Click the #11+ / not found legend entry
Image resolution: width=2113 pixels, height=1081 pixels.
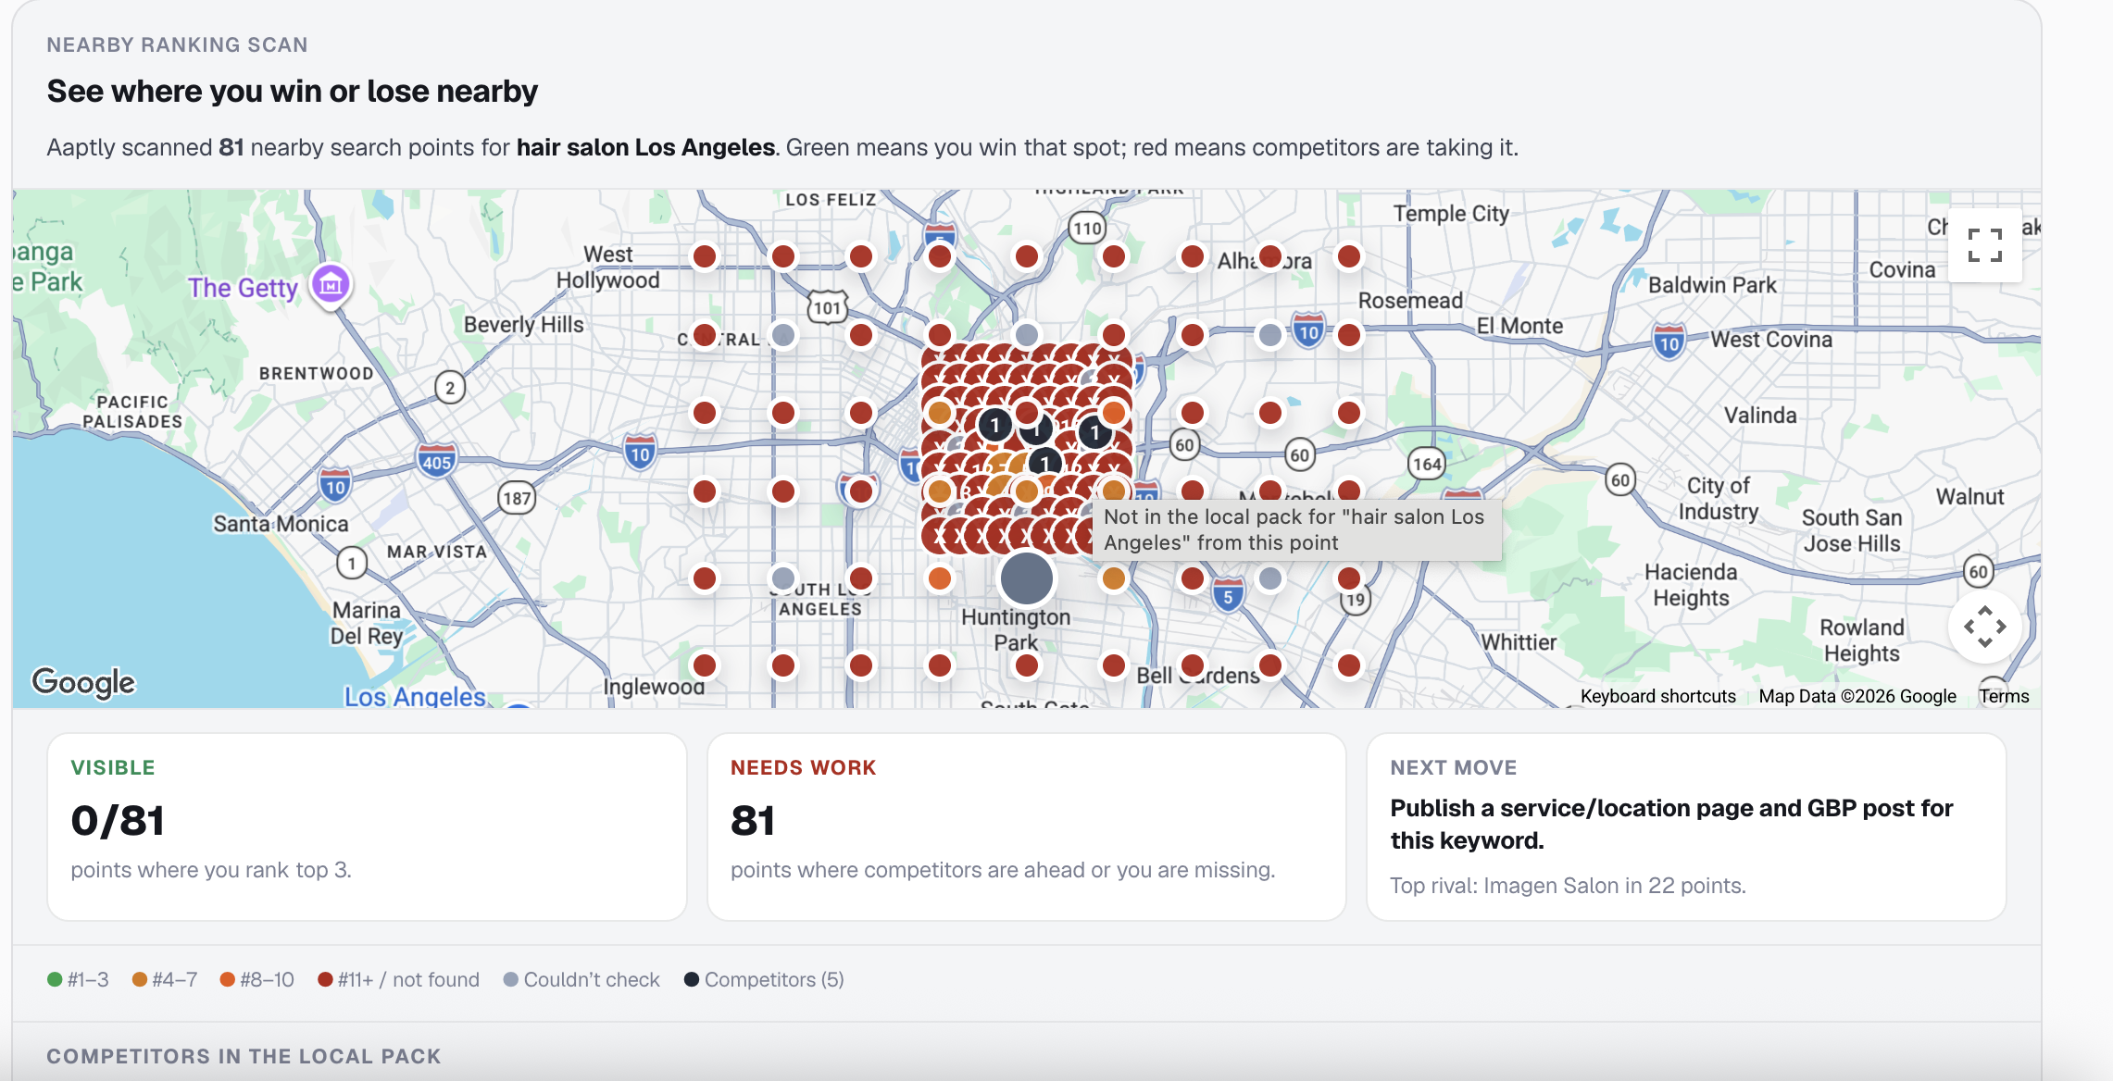[398, 979]
